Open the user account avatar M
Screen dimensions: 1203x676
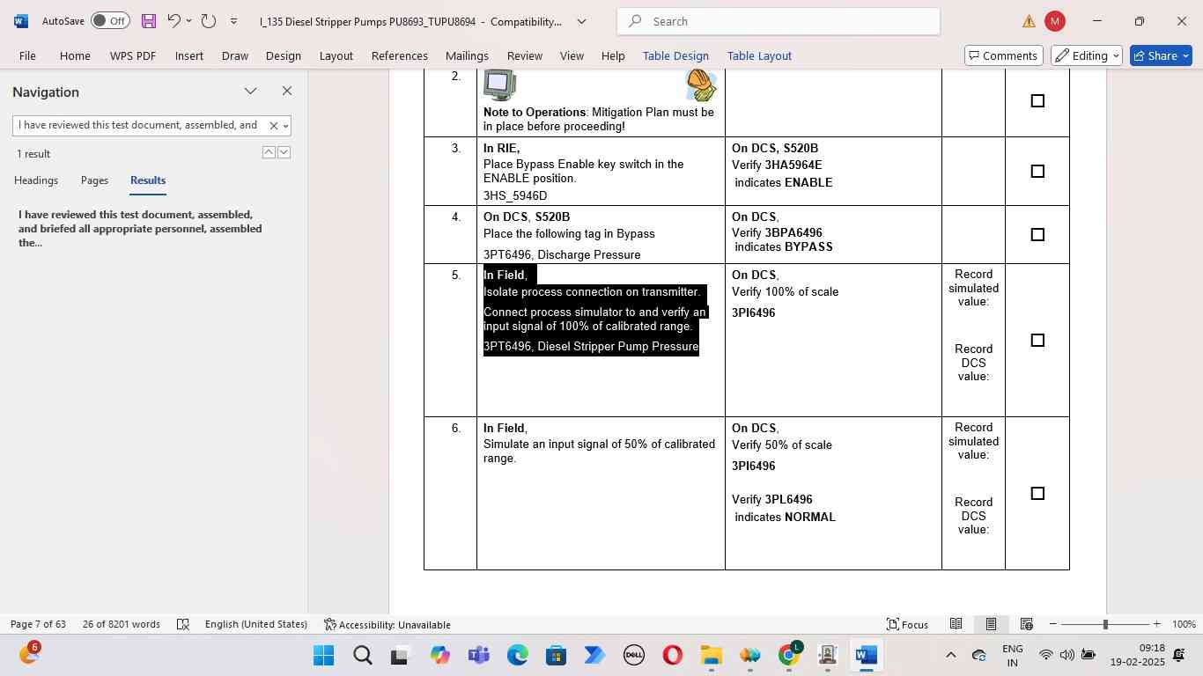click(1054, 21)
